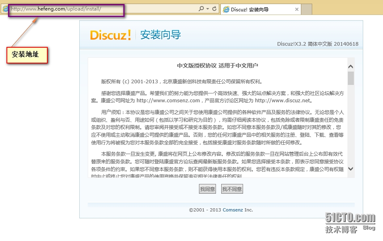Screen dimensions: 383x241
Task: Open the address bar search dropdown arrow
Action: tap(207, 9)
